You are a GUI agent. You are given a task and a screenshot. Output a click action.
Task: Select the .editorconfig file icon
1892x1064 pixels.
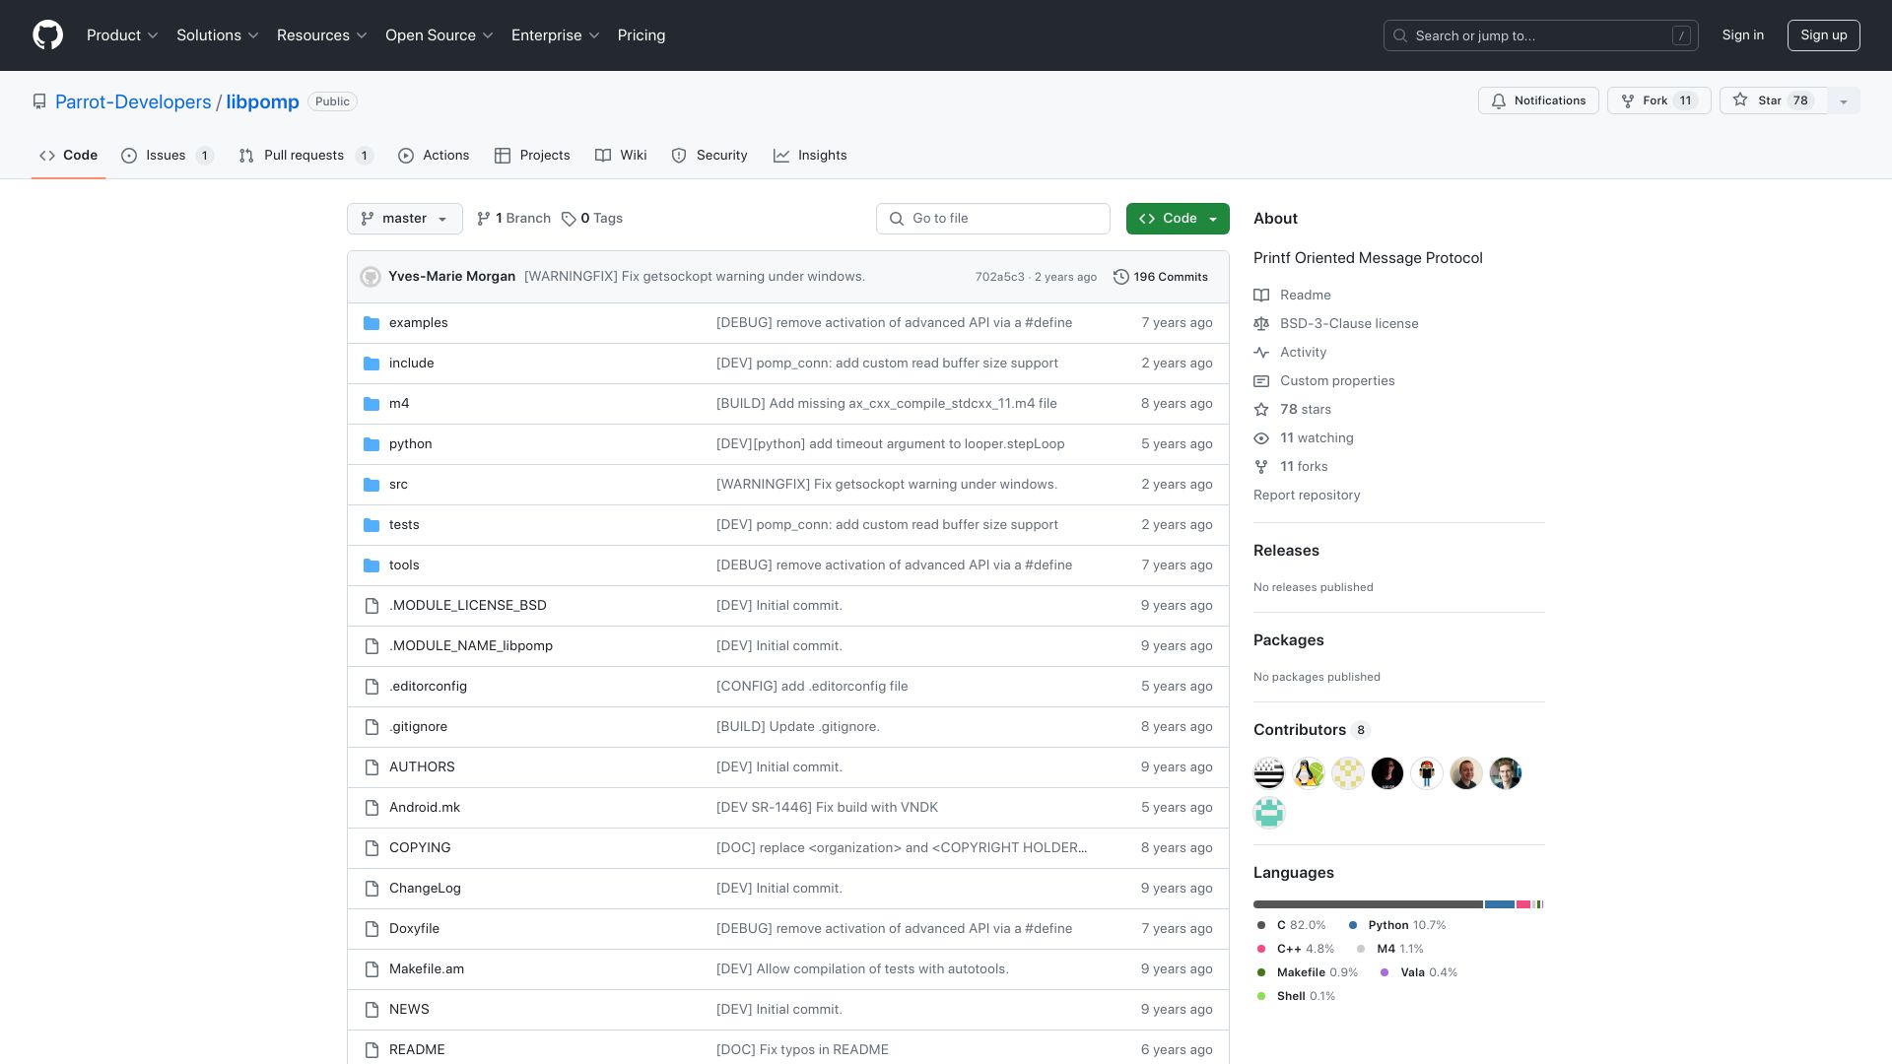(372, 687)
